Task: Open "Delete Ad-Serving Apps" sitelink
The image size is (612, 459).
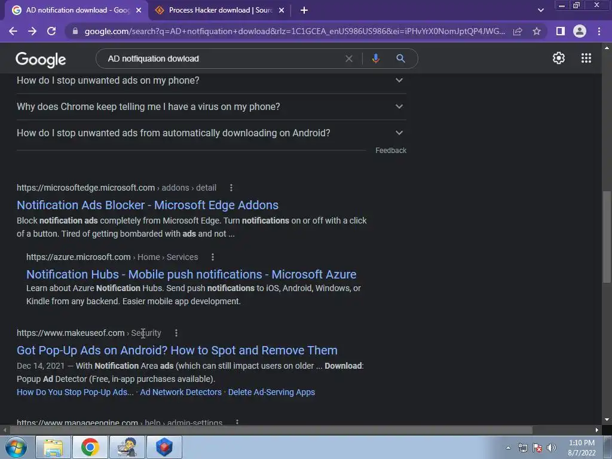Action: 271,392
